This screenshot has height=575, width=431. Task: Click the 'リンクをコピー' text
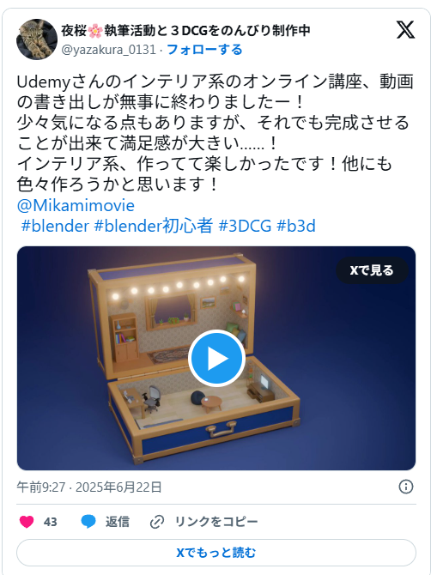[x=216, y=522]
